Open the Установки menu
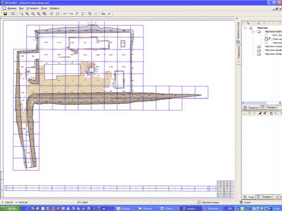Viewport: 282px width, 211px height. click(32, 8)
